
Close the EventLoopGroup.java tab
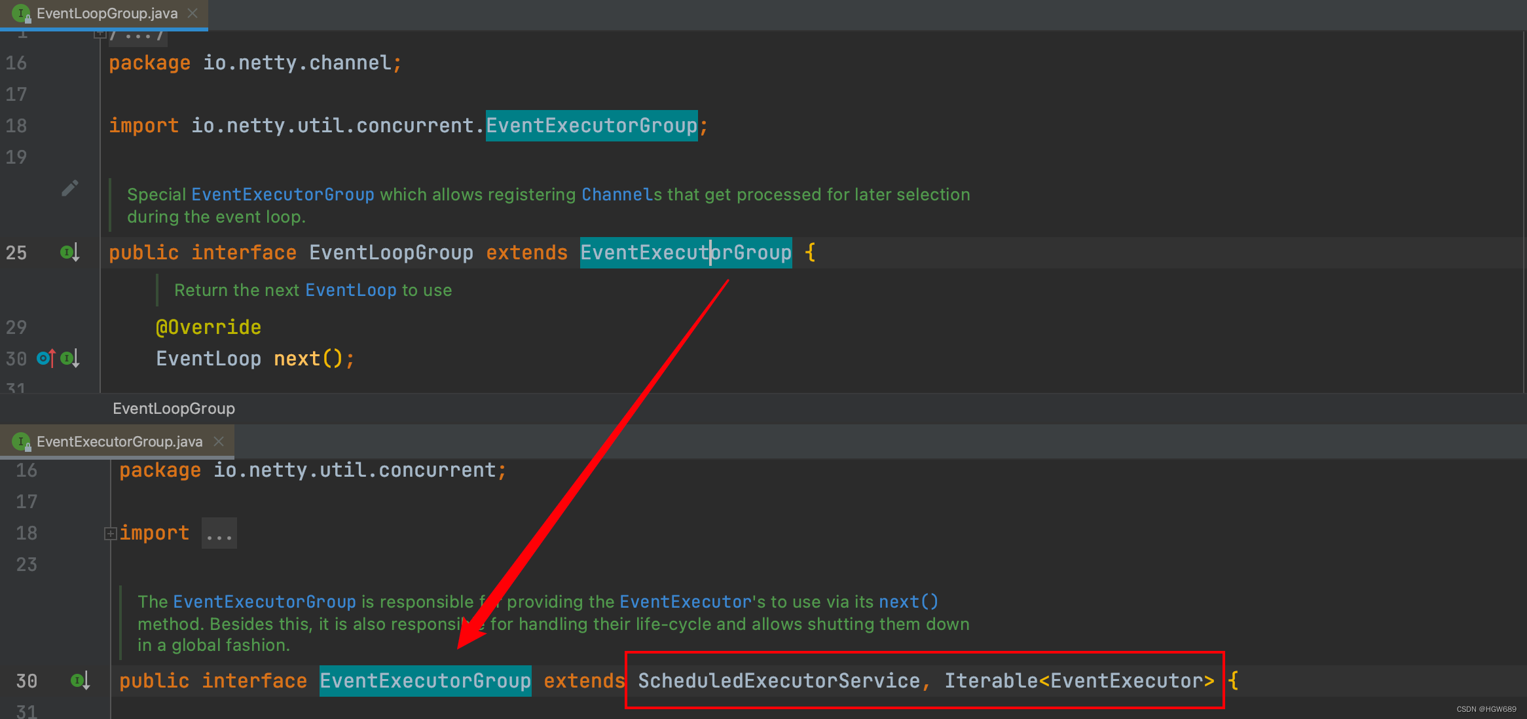[193, 13]
